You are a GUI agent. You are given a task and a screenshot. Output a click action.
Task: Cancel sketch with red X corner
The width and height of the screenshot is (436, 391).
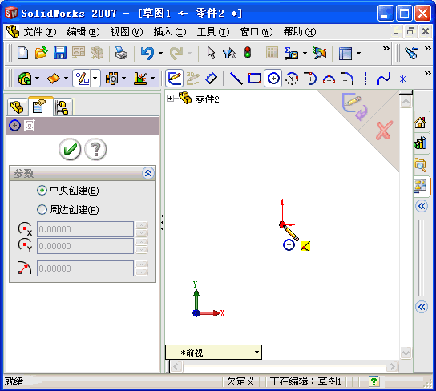[x=384, y=131]
